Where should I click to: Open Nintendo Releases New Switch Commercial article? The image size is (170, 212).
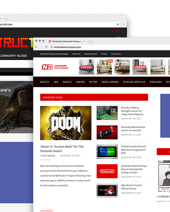tap(133, 129)
